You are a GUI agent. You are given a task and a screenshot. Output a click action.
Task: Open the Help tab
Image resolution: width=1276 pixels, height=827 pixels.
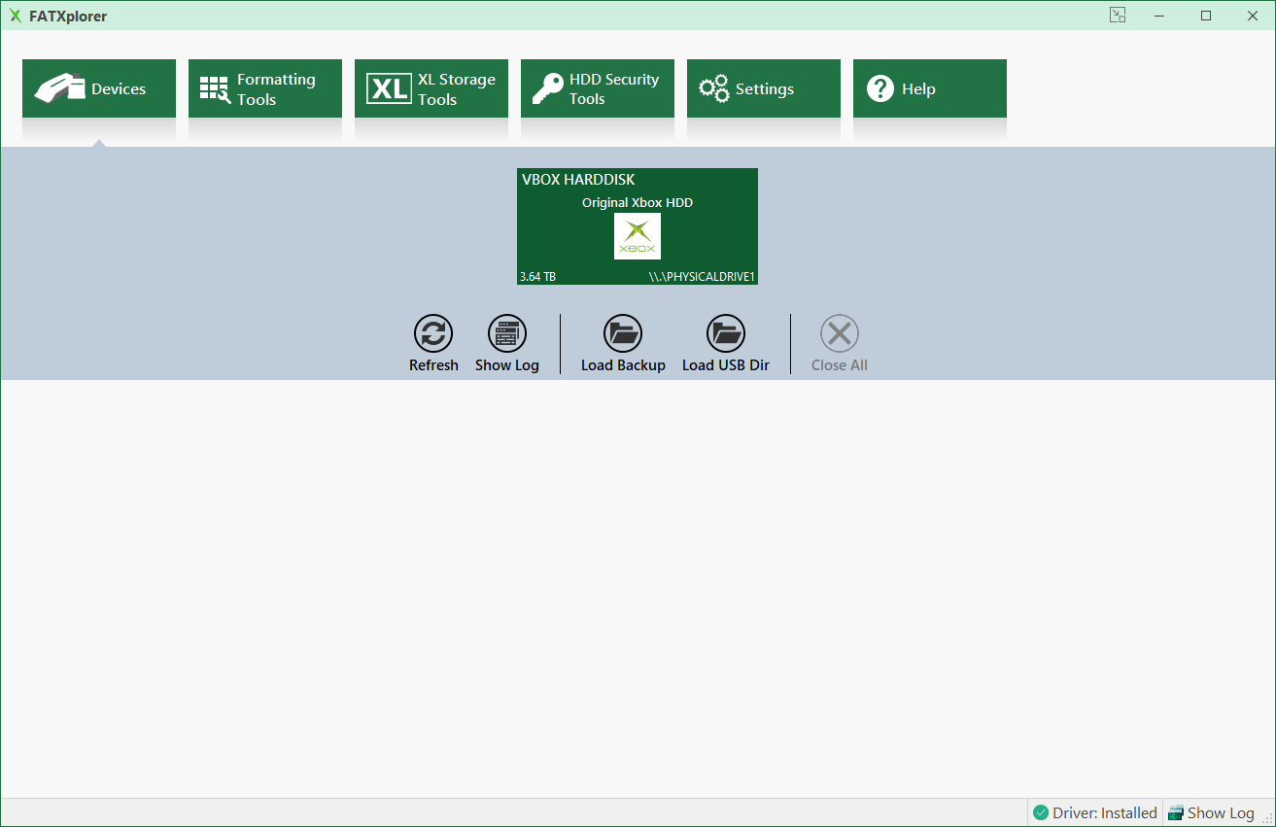pos(930,88)
